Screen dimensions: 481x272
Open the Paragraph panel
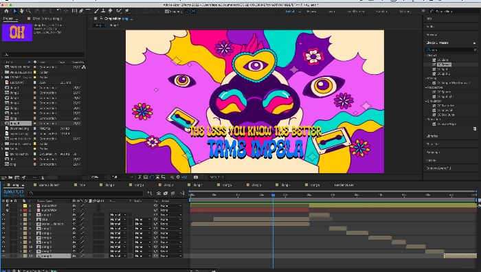click(x=433, y=152)
